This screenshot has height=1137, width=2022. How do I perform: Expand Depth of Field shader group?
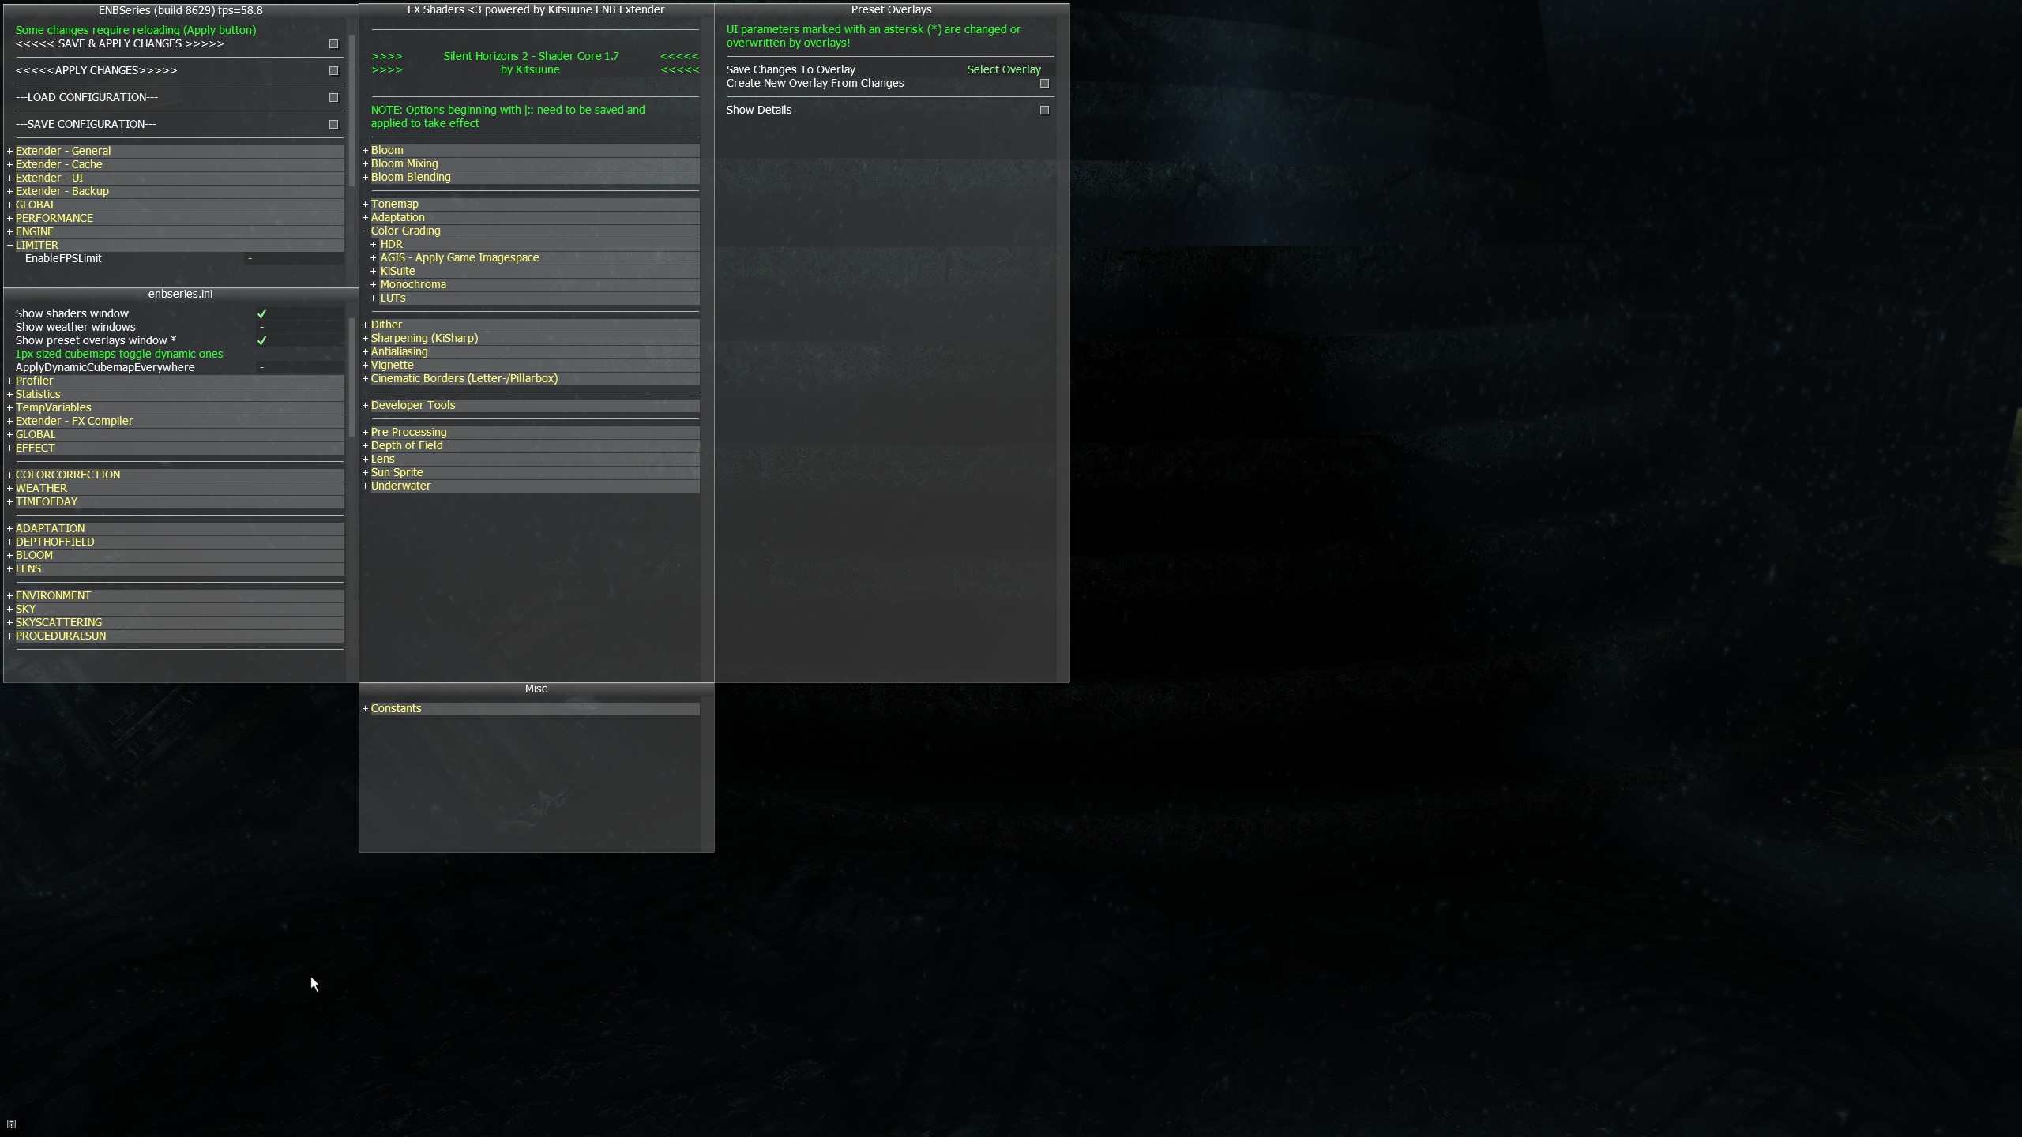[x=531, y=445]
